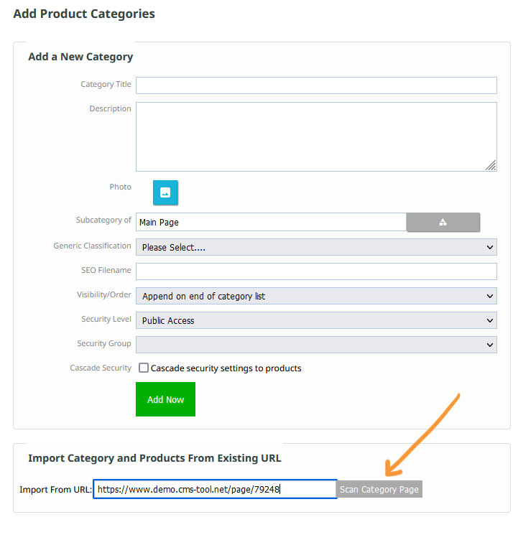518x540 pixels.
Task: Click the Description box resize grip
Action: point(491,165)
